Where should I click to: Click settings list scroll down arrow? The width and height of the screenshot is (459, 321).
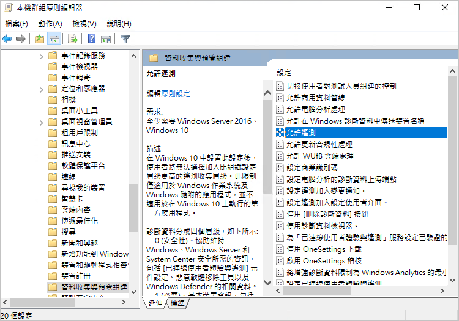[452, 281]
